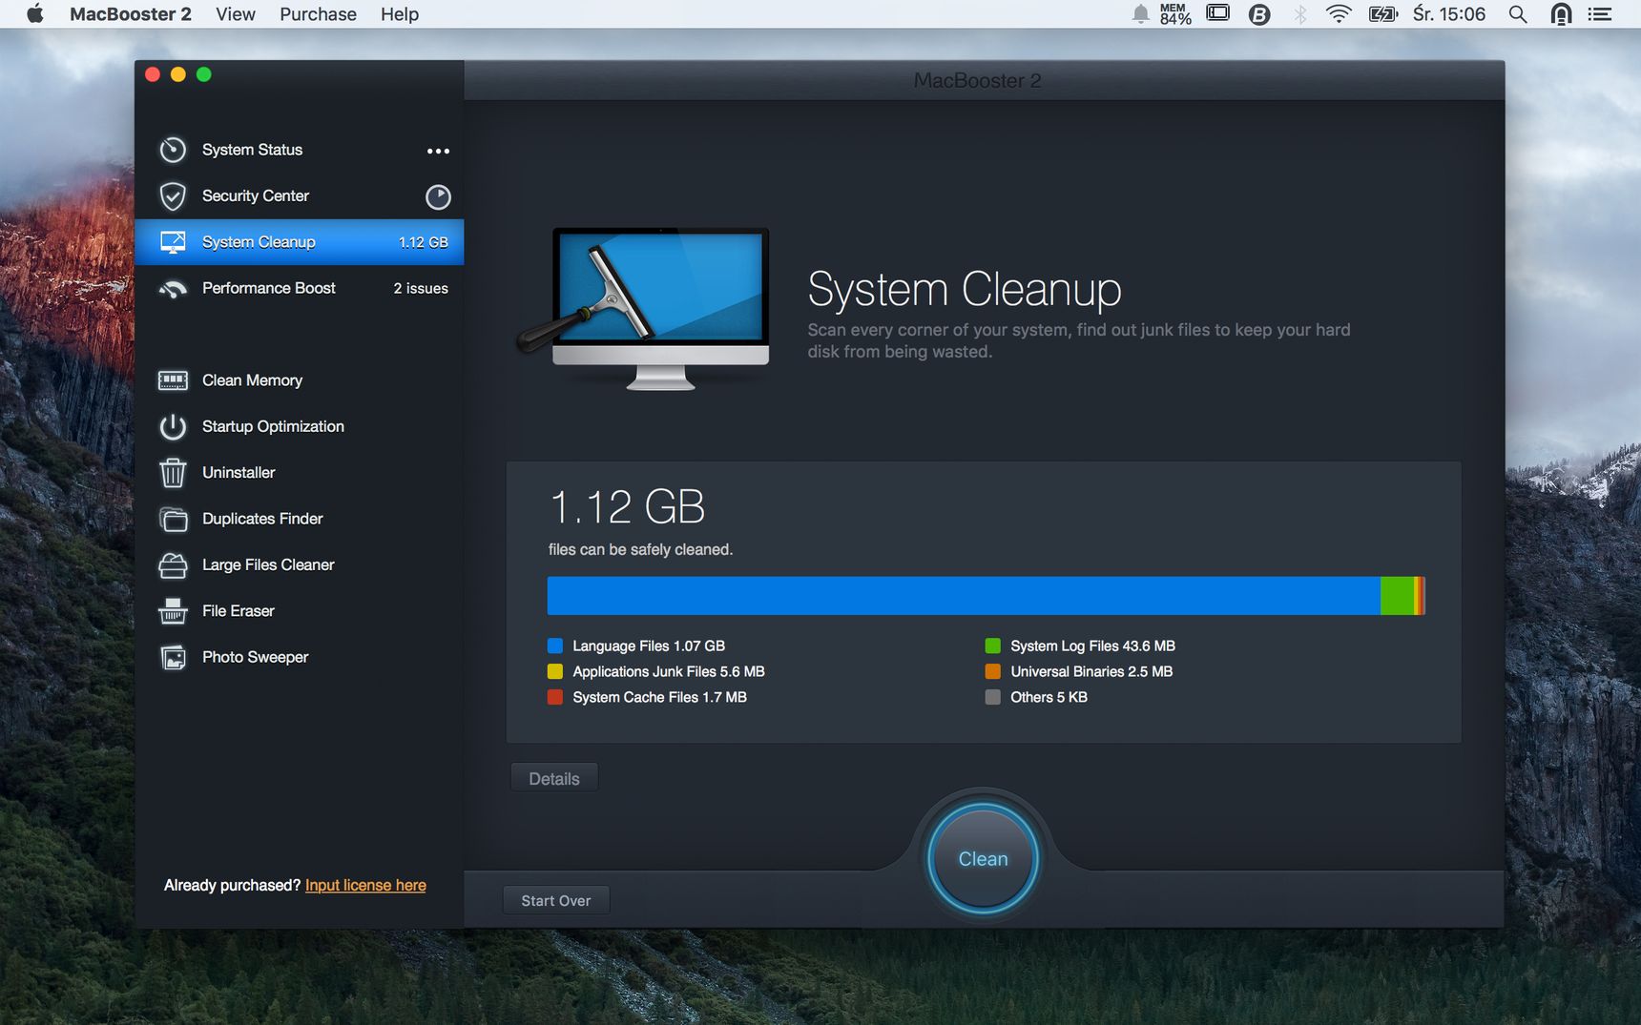
Task: Click the 1.12 GB badge in sidebar
Action: (423, 242)
